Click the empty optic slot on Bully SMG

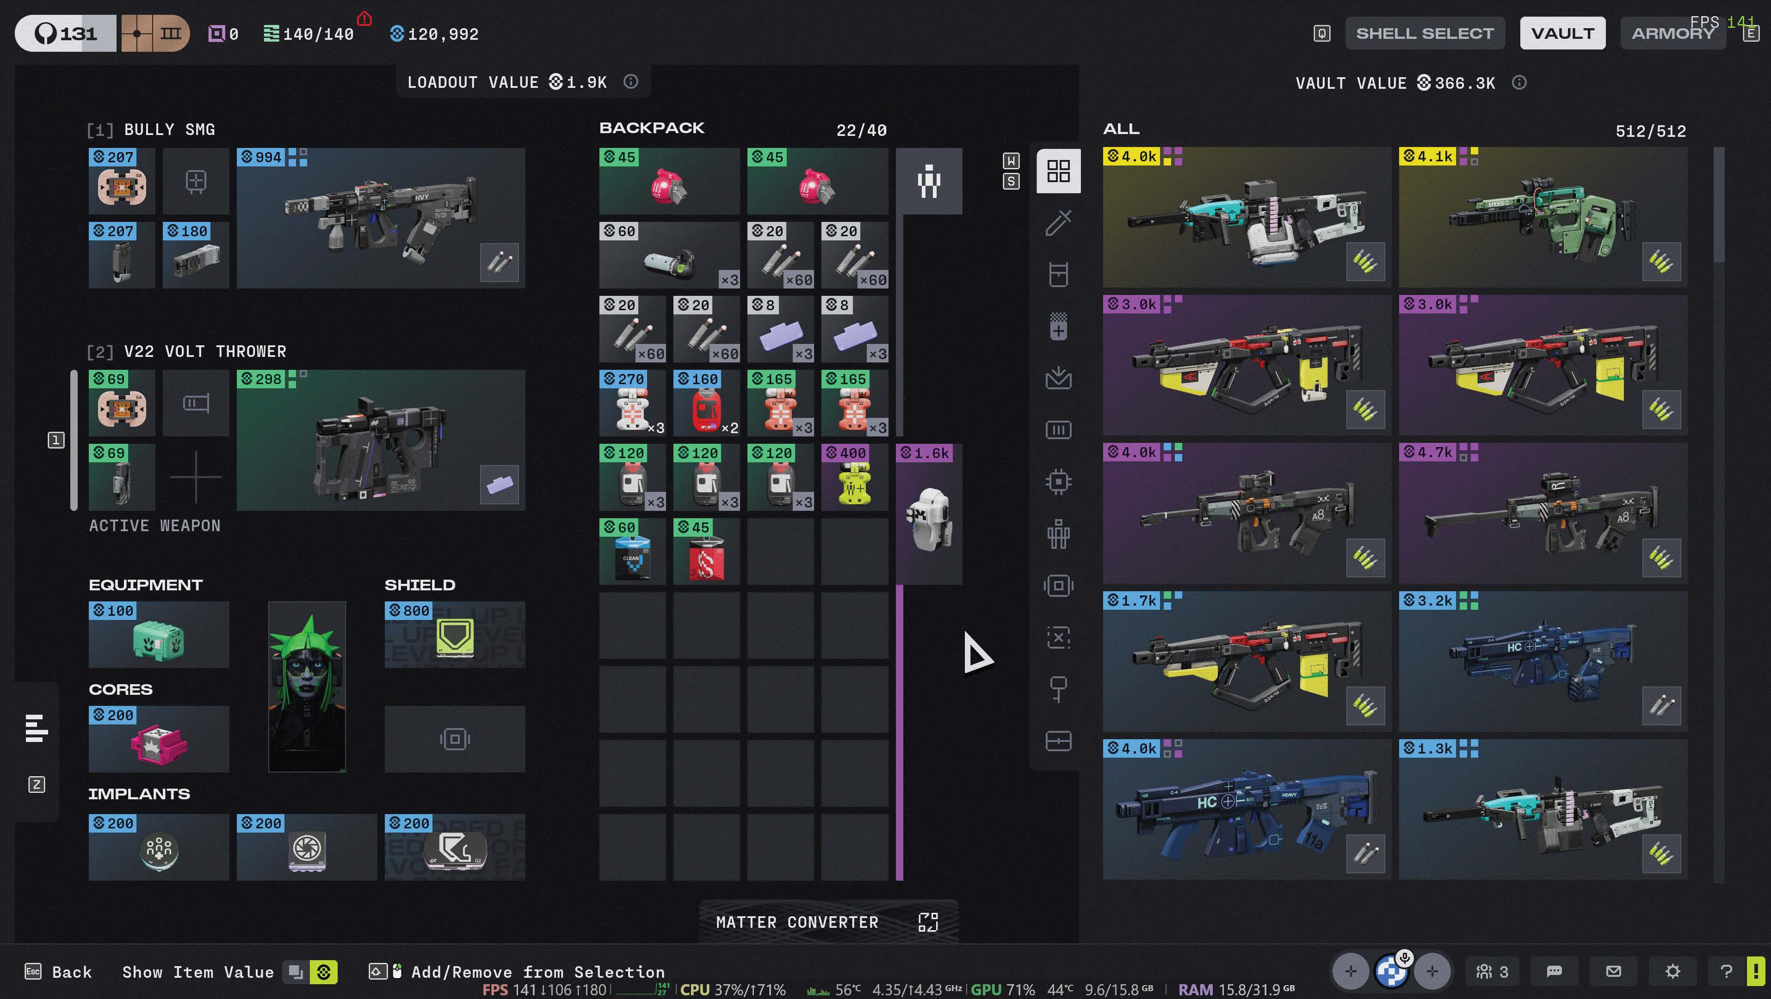coord(196,181)
